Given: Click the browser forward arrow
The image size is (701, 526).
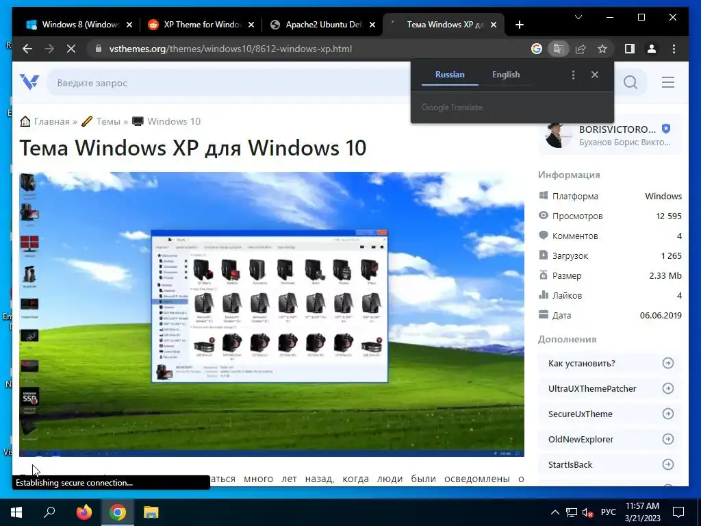Looking at the screenshot, I should coord(49,49).
